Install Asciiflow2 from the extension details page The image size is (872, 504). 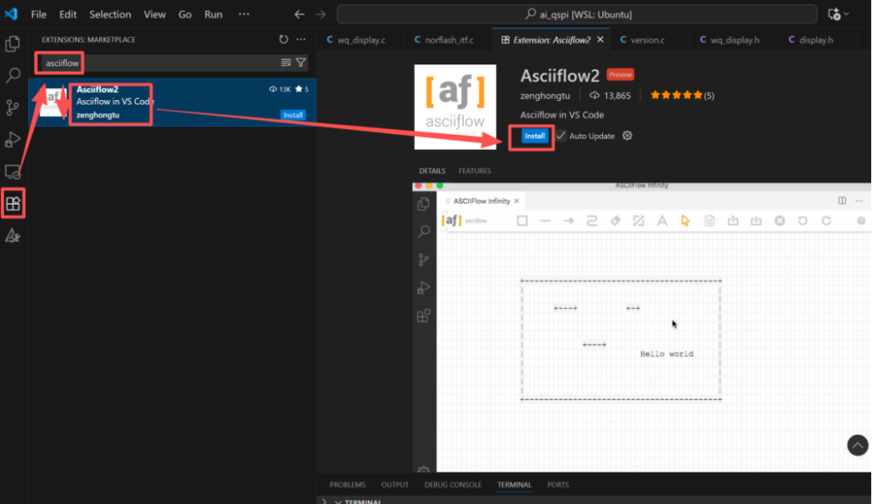(x=535, y=136)
